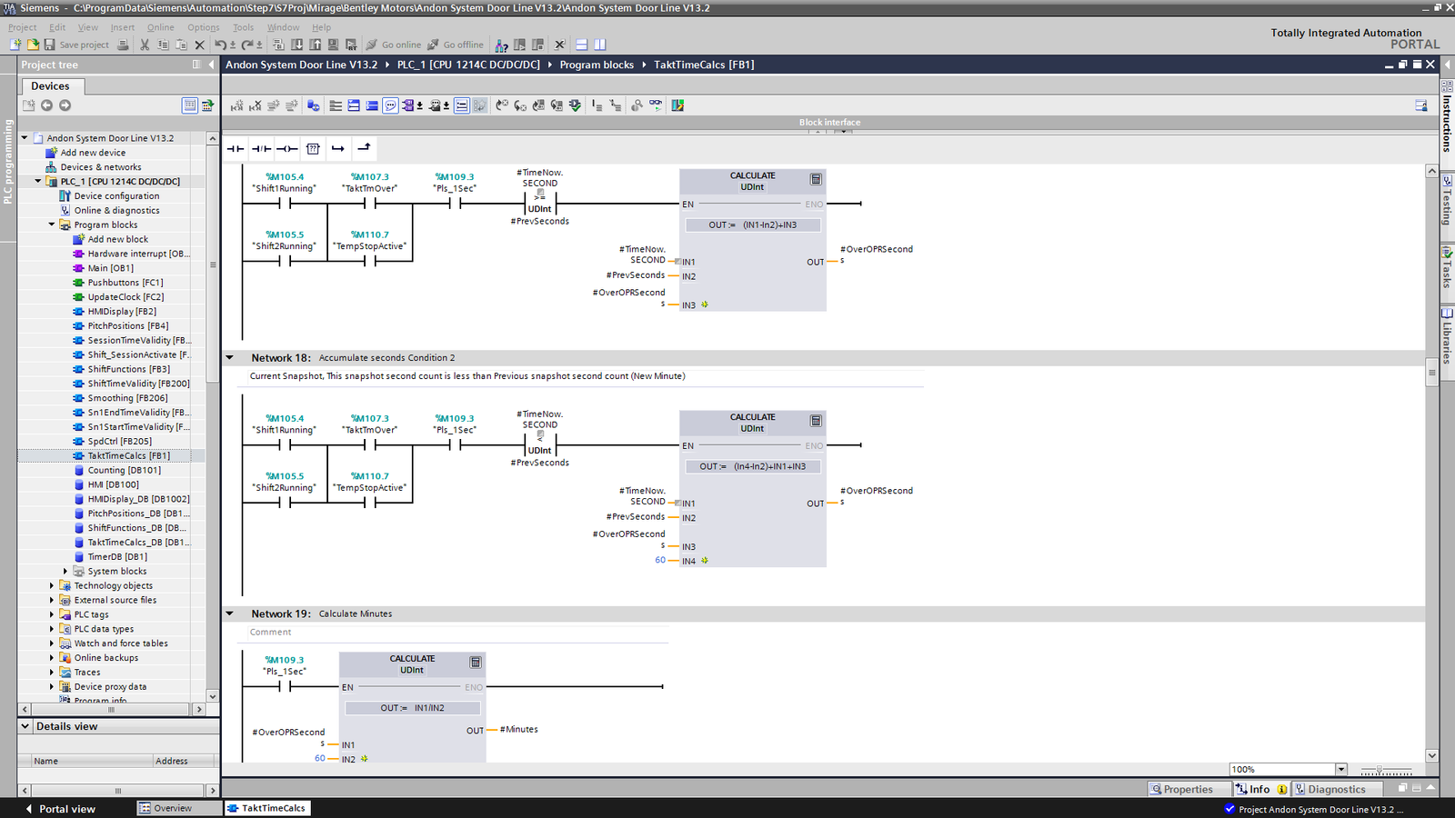The height and width of the screenshot is (818, 1455).
Task: Click the Undo arrow icon
Action: click(x=221, y=45)
